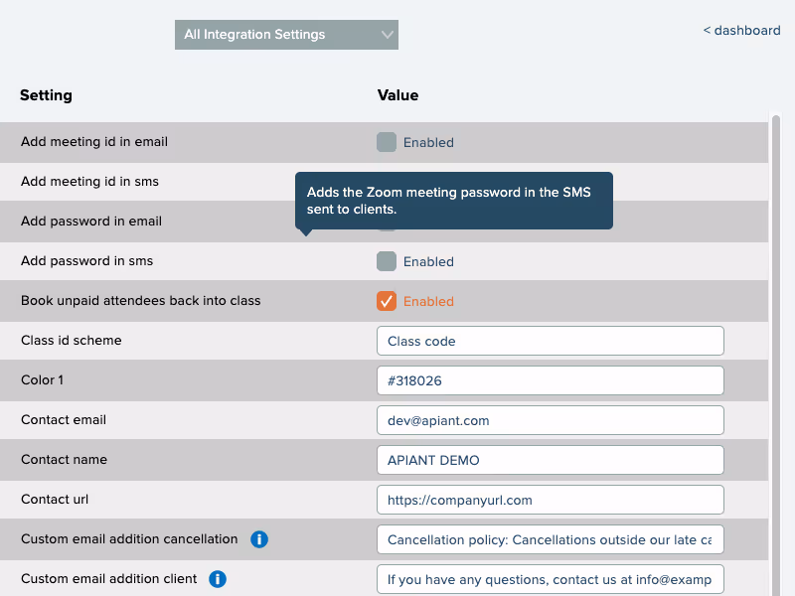
Task: Click the 'Add password in email' label
Action: pyautogui.click(x=91, y=221)
